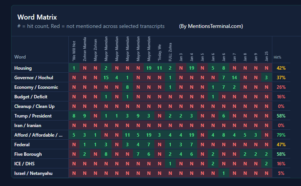Click the hit count legend subtitle
This screenshot has height=186, width=301.
click(91, 26)
